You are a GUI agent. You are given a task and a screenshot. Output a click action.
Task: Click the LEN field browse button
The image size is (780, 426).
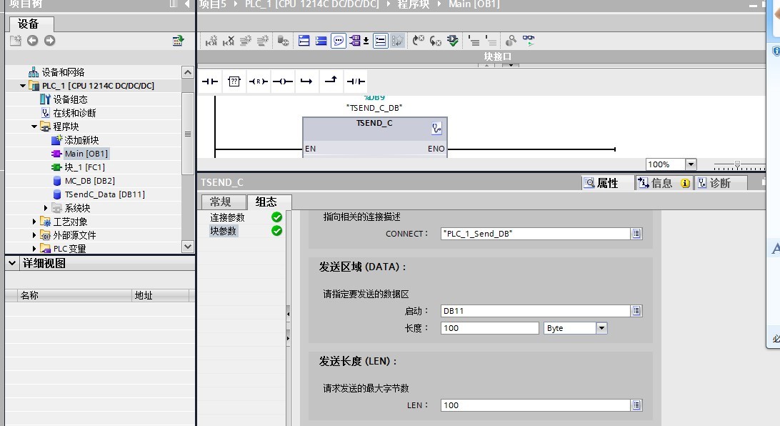(636, 405)
